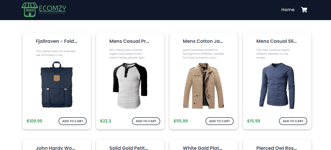Select the Mens Casual Sli... product title

pyautogui.click(x=276, y=41)
